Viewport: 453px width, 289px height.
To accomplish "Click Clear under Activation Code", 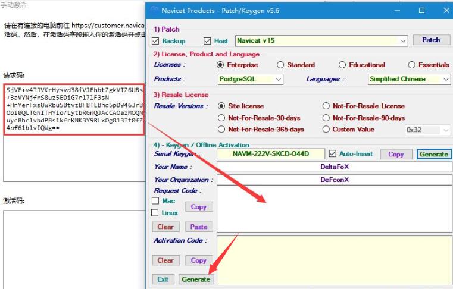I will pyautogui.click(x=166, y=260).
